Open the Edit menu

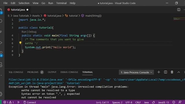pyautogui.click(x=13, y=3)
